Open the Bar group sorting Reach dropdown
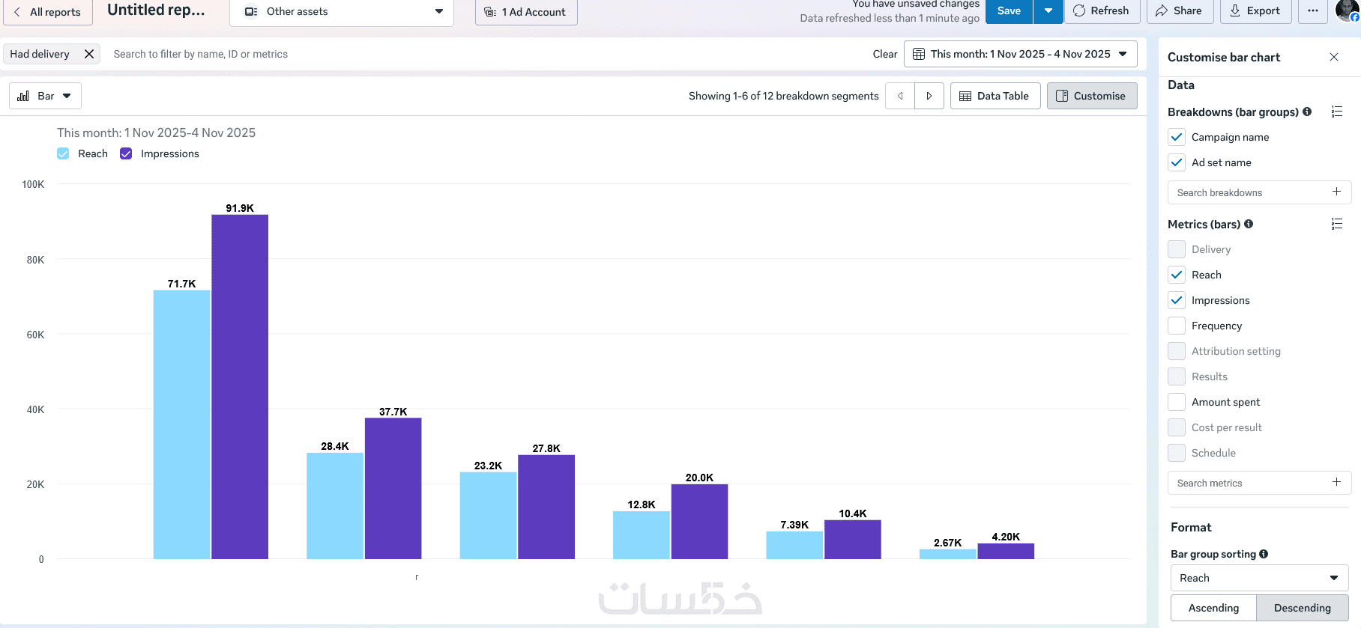 point(1259,578)
